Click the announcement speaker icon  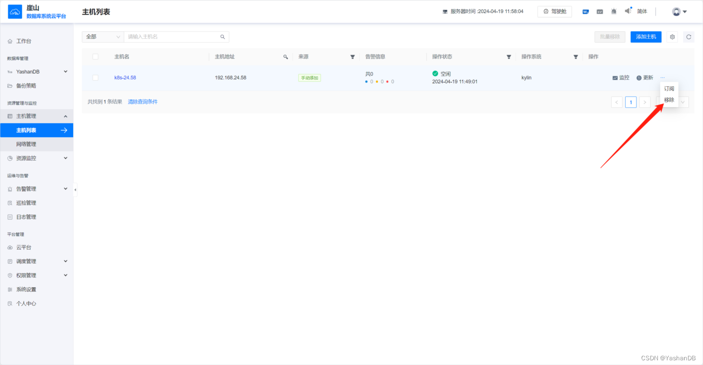point(628,11)
